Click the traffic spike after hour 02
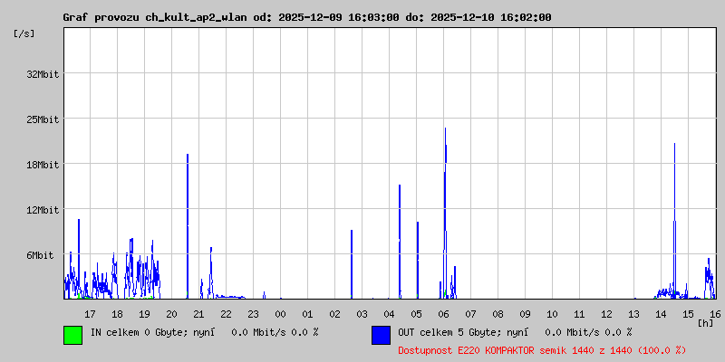725x362 pixels. click(x=352, y=264)
